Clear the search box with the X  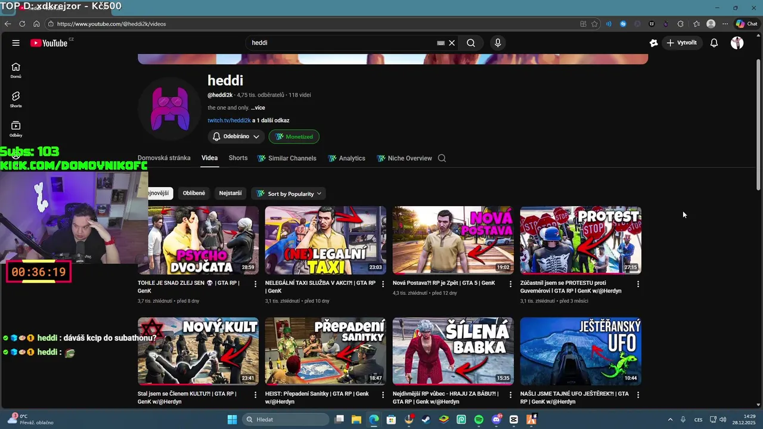pos(452,43)
